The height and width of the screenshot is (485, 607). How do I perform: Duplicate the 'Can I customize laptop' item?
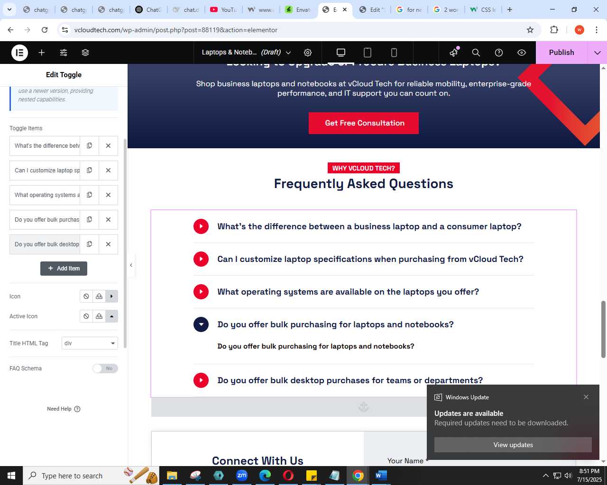[x=89, y=171]
